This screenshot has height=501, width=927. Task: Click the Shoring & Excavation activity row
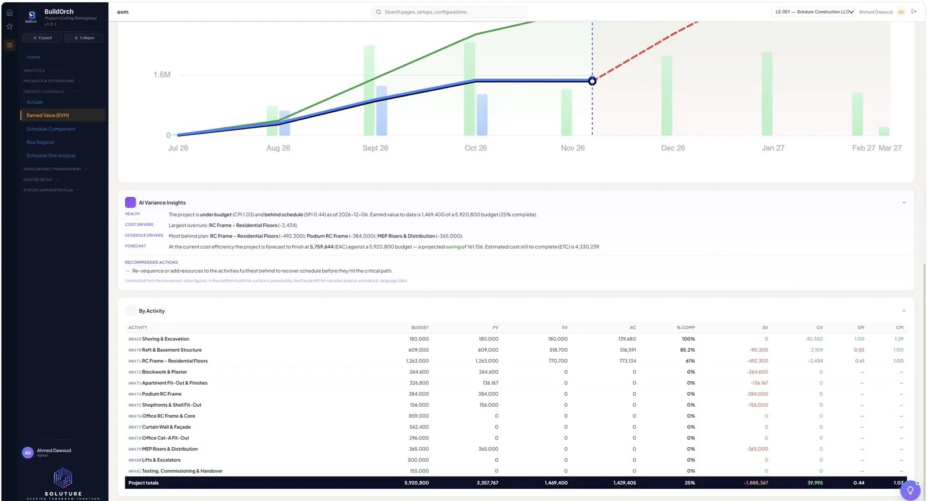point(516,339)
